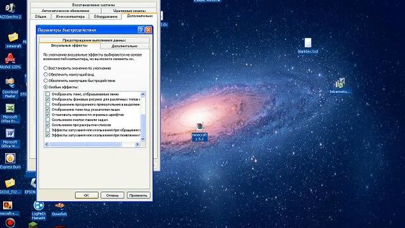Select radio 'Обеспечить наилучшее быстродействие'
The height and width of the screenshot is (228, 405).
pyautogui.click(x=46, y=80)
